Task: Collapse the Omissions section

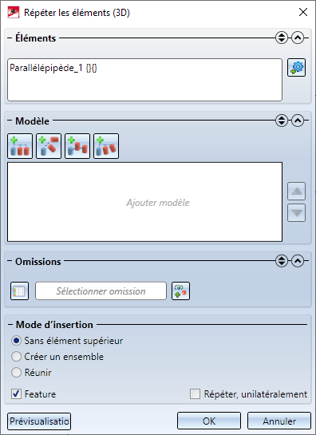Action: [x=298, y=261]
